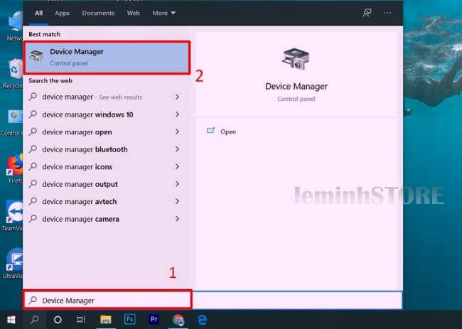462x329 pixels.
Task: Select 'device manager open' suggestion
Action: click(105, 131)
